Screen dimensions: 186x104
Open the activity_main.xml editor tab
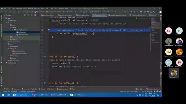point(48,15)
